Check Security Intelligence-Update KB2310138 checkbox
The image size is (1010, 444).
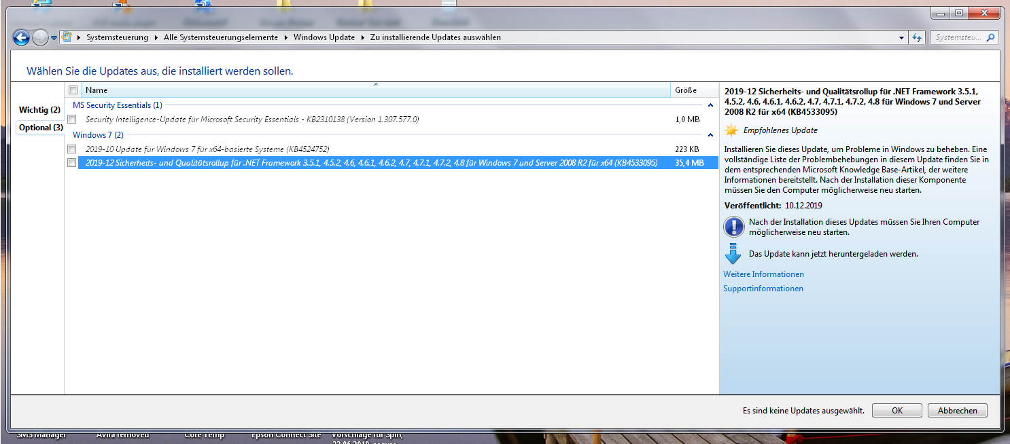tap(72, 119)
